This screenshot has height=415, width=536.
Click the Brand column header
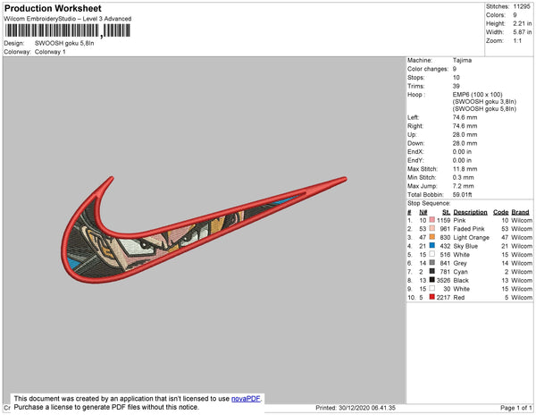click(520, 212)
